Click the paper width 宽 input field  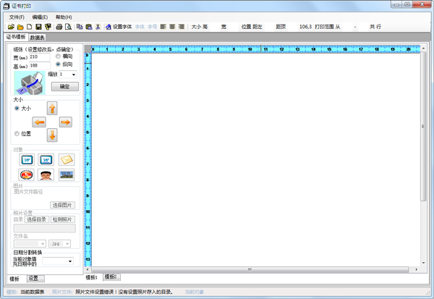pyautogui.click(x=40, y=57)
